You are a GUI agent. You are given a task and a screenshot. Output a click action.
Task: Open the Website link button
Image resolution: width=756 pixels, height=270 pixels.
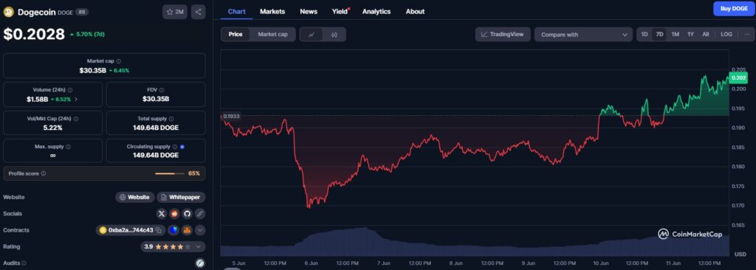[x=134, y=197]
